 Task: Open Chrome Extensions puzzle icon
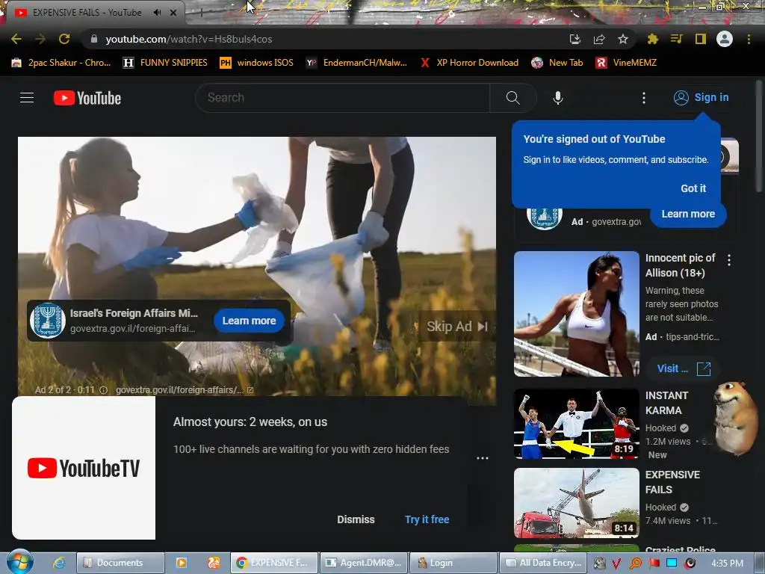tap(652, 39)
